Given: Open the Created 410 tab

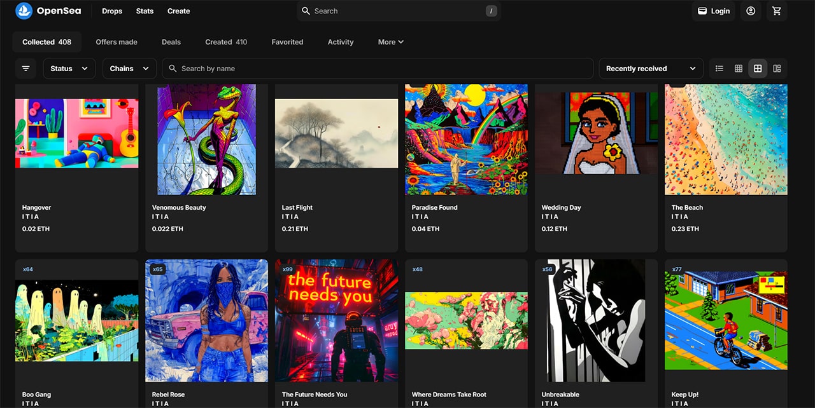Looking at the screenshot, I should [x=226, y=42].
